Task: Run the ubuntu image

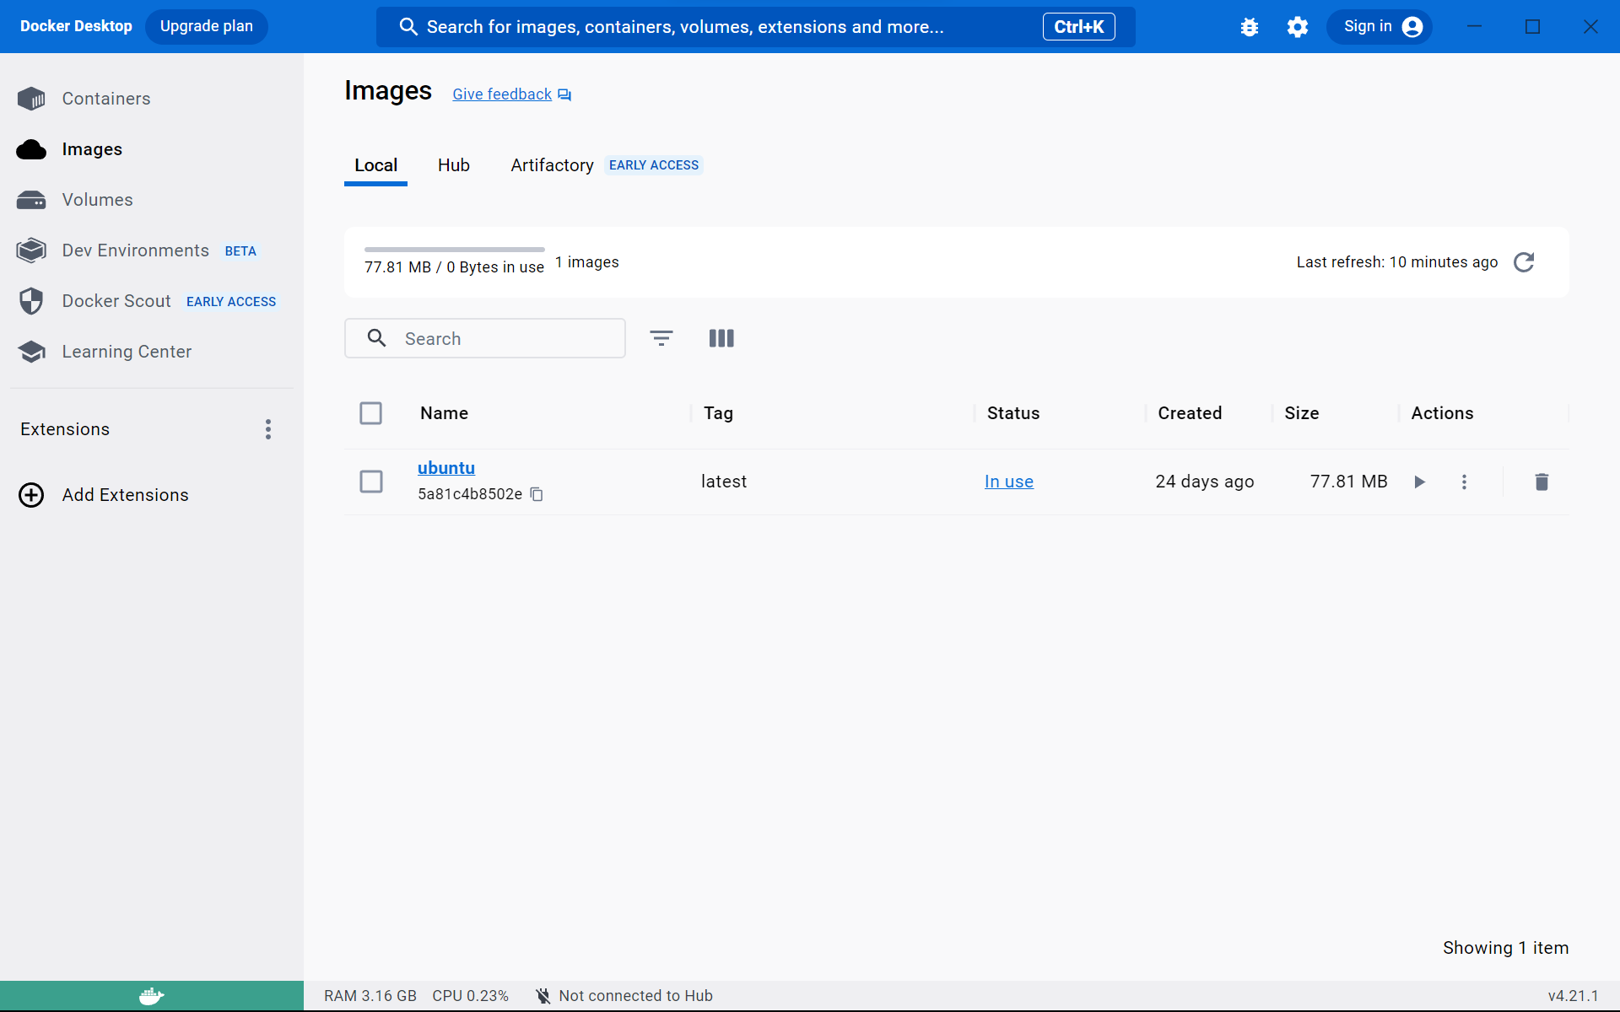Action: (x=1420, y=482)
